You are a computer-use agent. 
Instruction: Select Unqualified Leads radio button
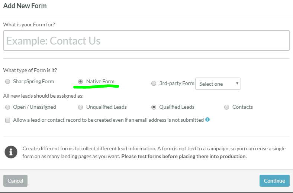tap(80, 107)
